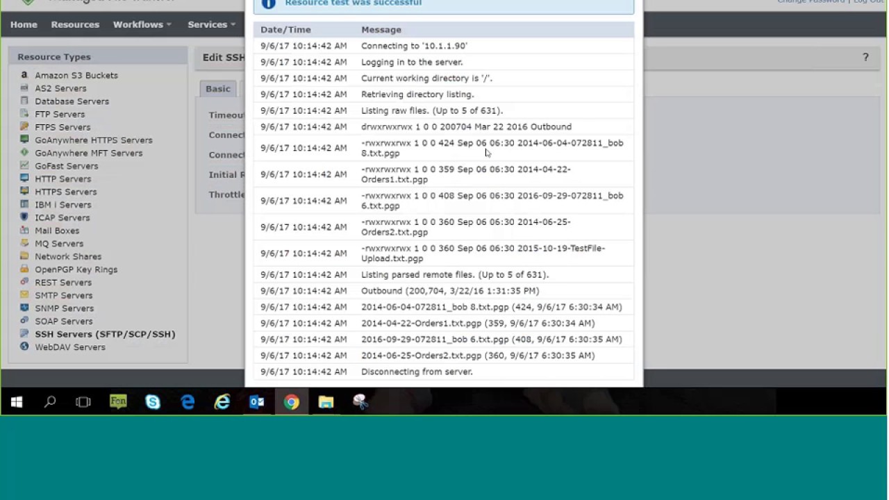This screenshot has width=889, height=500.
Task: Open Database Servers resource type
Action: [x=72, y=101]
